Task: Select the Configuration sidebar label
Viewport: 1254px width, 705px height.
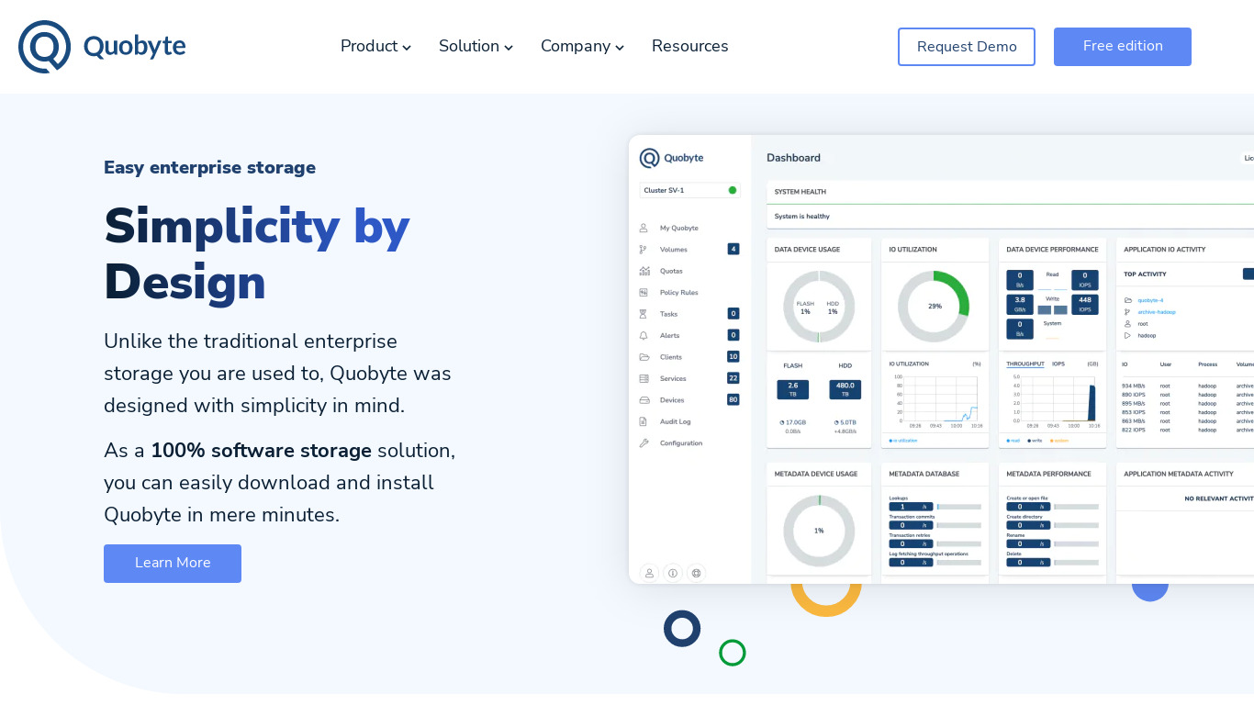Action: click(681, 443)
